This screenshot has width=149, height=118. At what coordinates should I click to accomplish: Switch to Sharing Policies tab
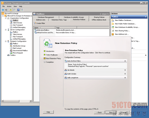tap(99, 17)
